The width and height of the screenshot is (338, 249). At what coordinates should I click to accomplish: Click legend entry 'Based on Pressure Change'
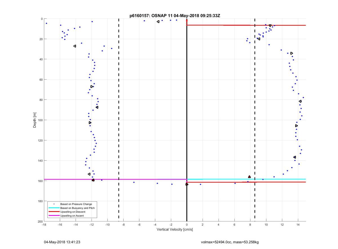click(x=76, y=204)
